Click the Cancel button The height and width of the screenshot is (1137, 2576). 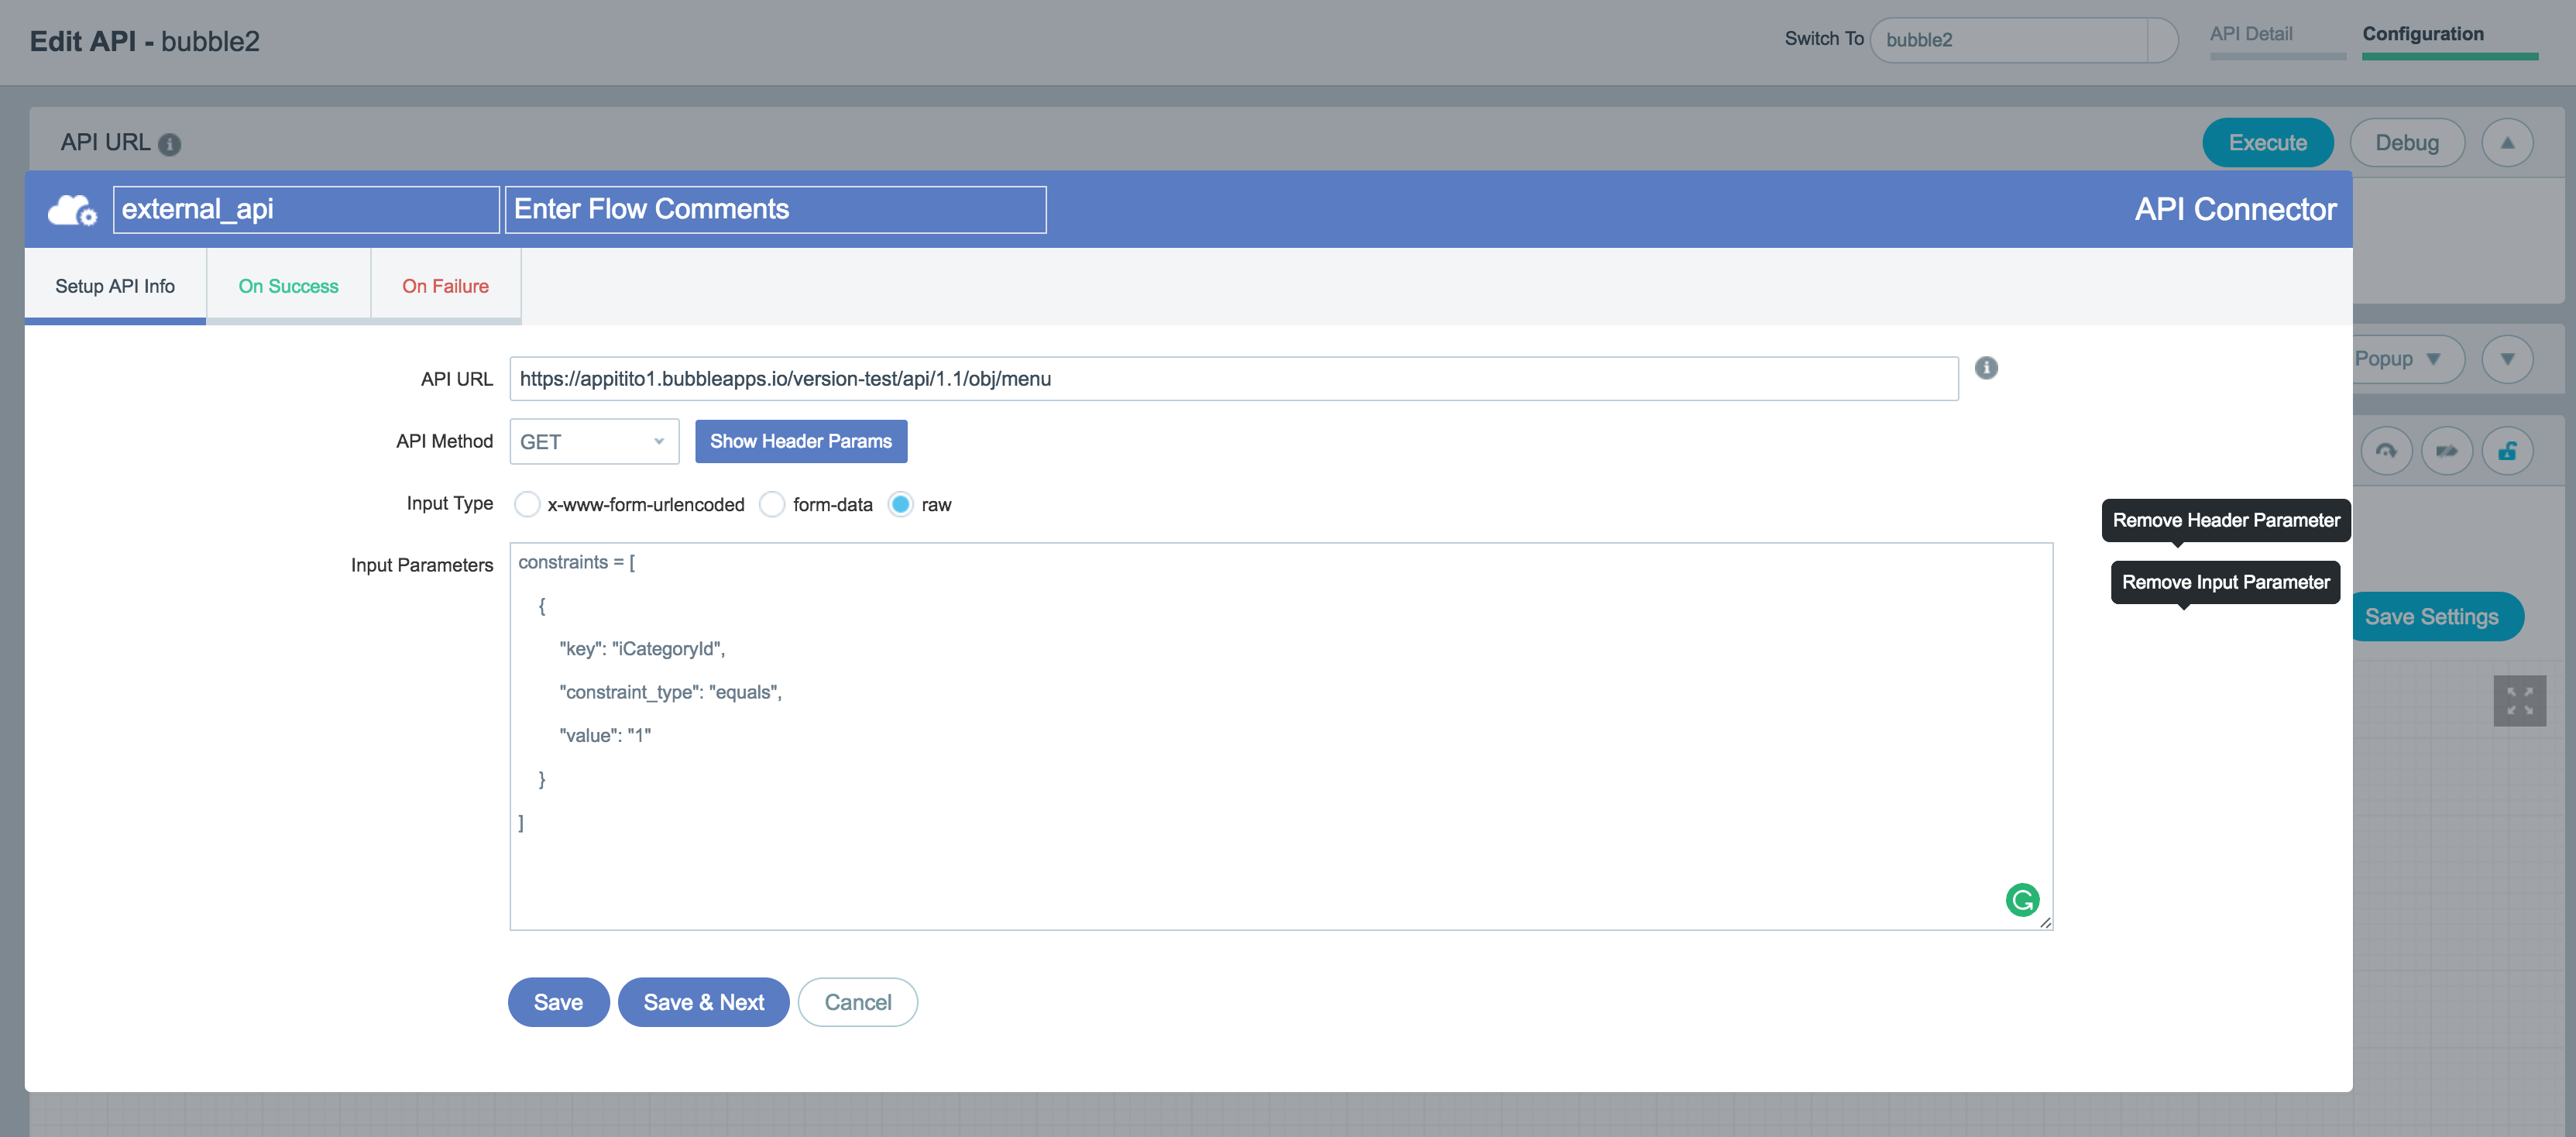click(858, 1002)
